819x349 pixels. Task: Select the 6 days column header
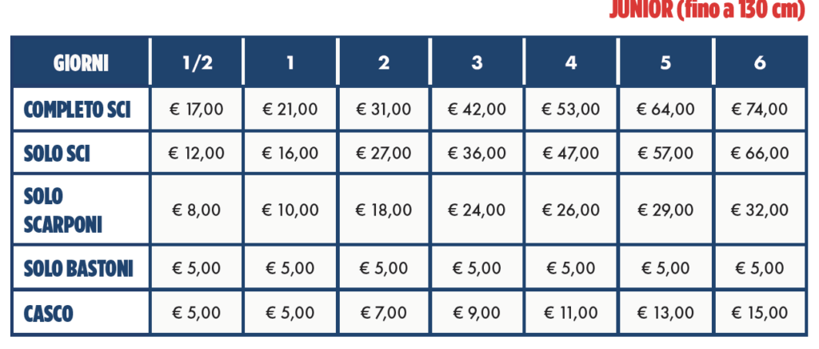(759, 62)
